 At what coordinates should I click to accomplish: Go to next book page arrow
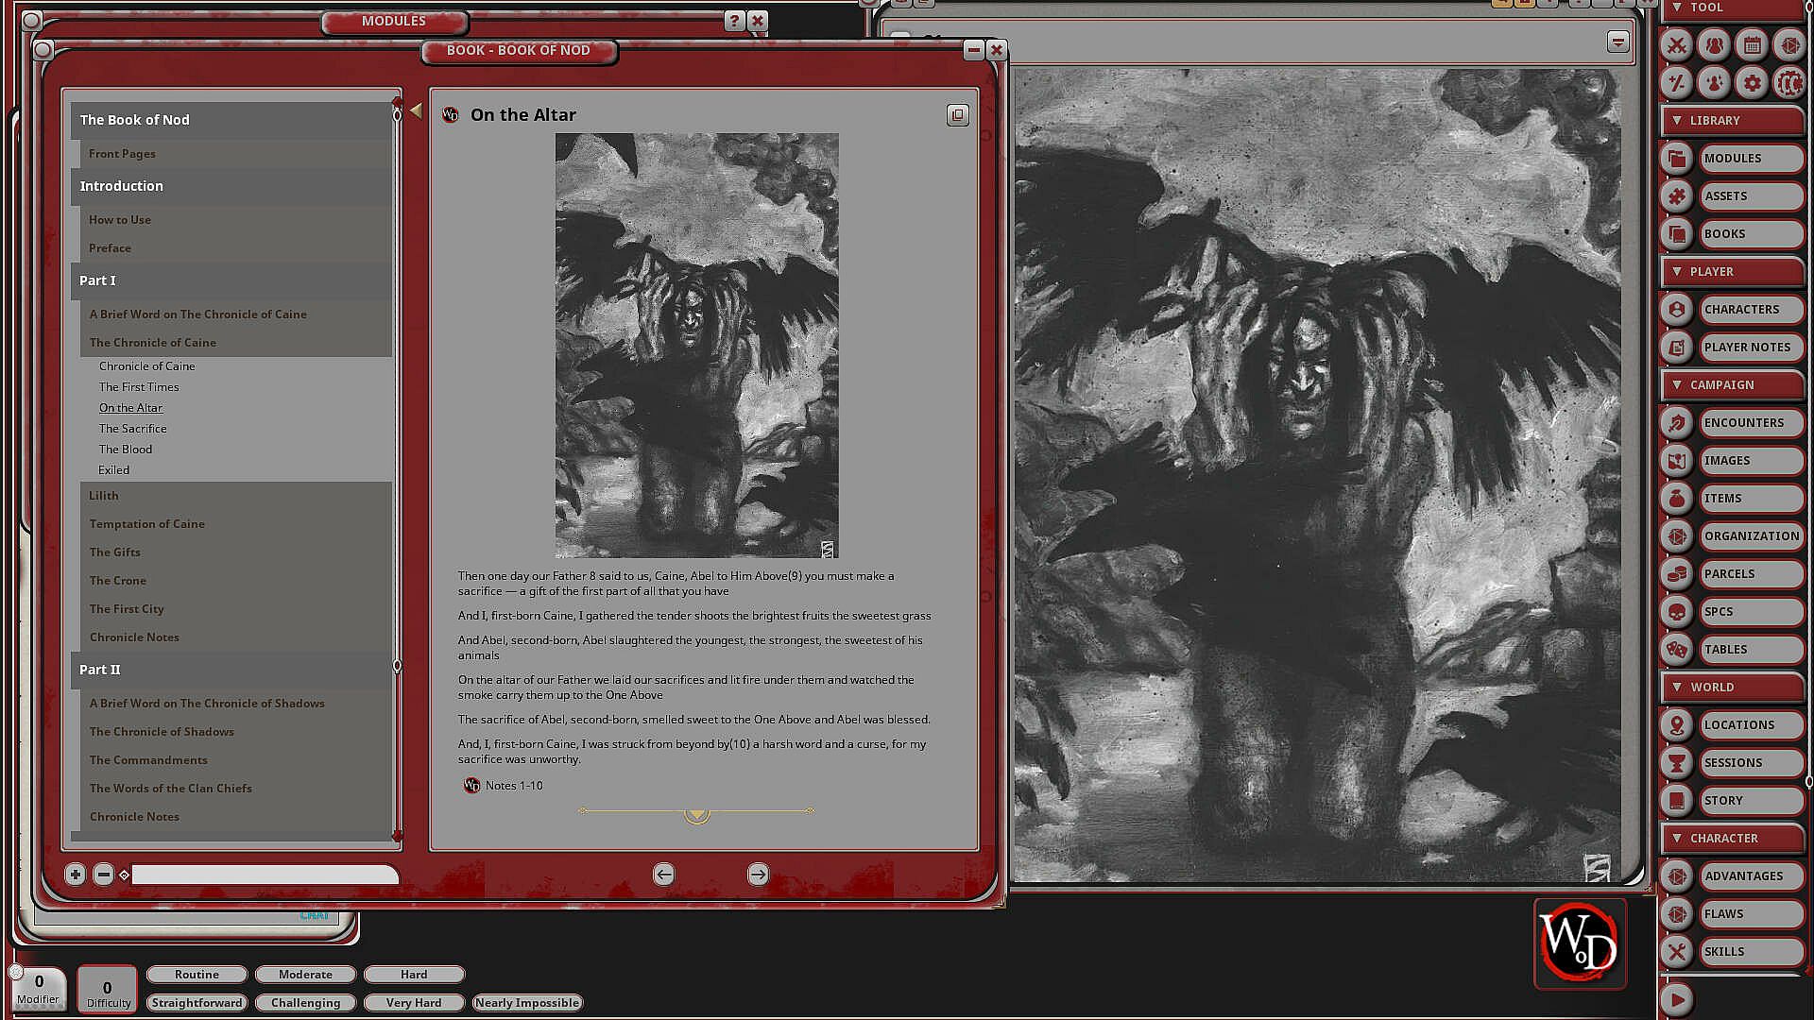(758, 875)
